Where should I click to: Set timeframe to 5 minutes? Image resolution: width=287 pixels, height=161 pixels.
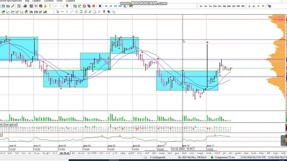point(210,6)
